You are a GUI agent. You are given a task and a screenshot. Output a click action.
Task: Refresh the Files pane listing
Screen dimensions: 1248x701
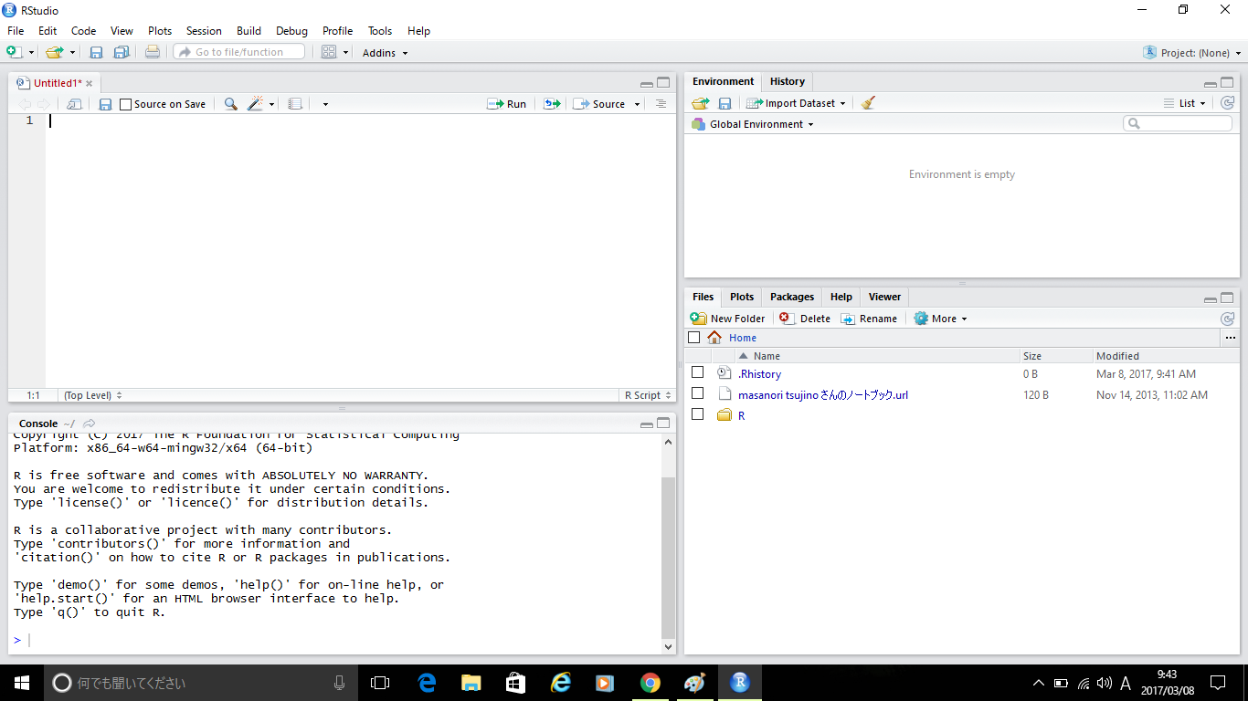[1227, 319]
